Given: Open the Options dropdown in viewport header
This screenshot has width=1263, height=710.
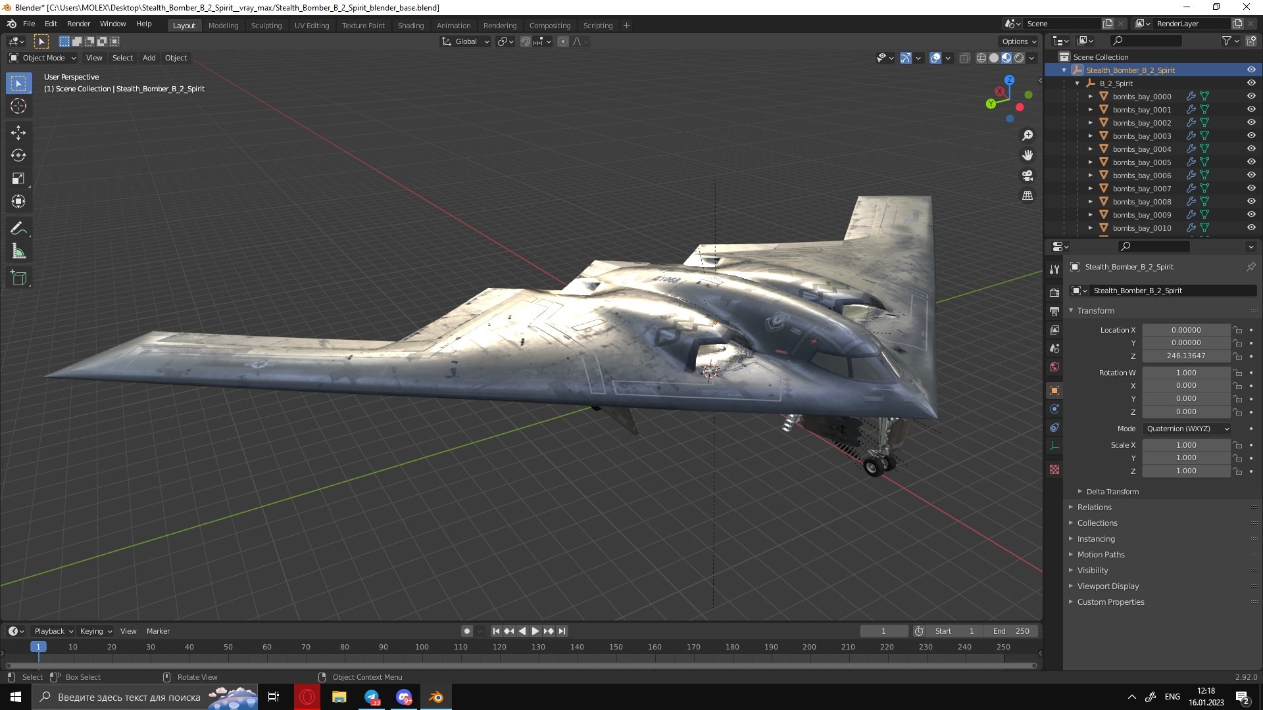Looking at the screenshot, I should [1019, 41].
